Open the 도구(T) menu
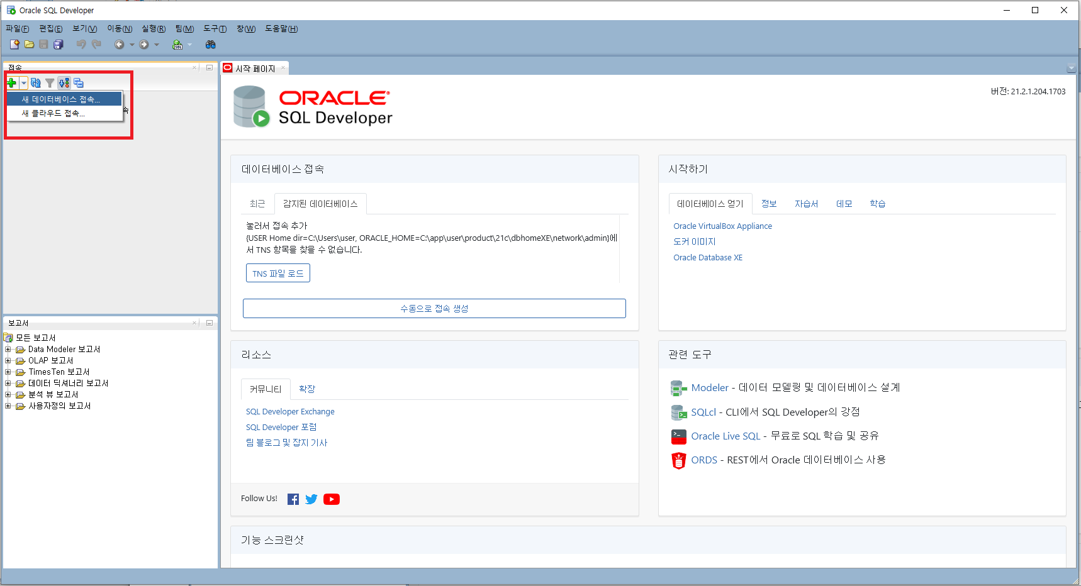Screen dimensions: 1081x586 (x=215, y=29)
